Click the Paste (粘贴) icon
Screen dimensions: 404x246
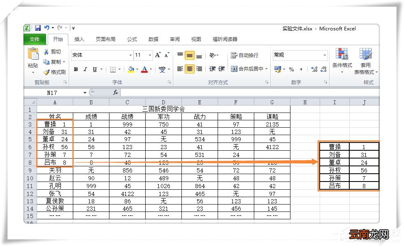(33, 54)
